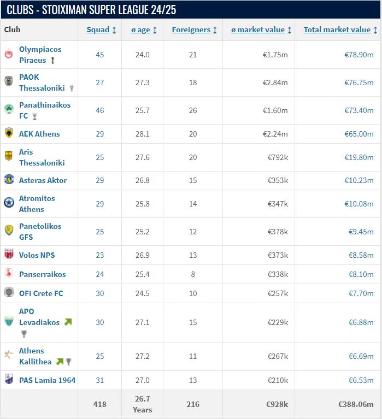382x419 pixels.
Task: Click the AEK Athens crest icon
Action: pyautogui.click(x=9, y=133)
